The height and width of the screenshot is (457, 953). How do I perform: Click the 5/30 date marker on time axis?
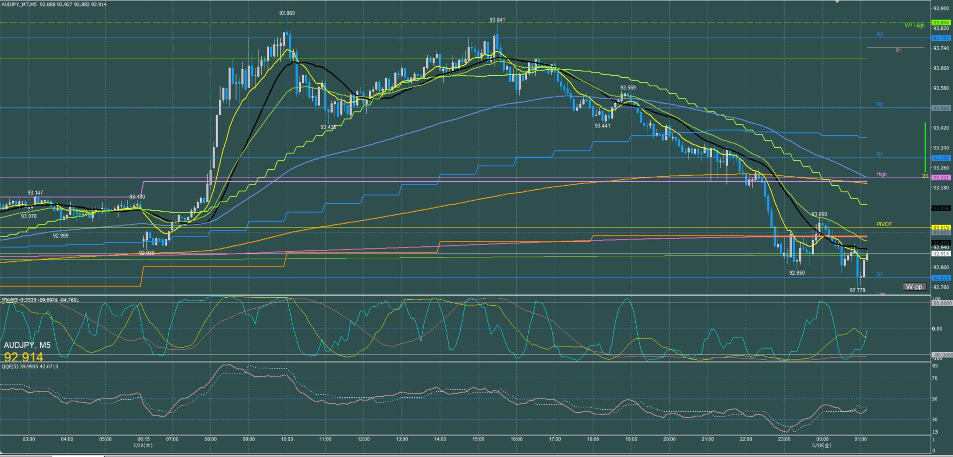tap(820, 445)
